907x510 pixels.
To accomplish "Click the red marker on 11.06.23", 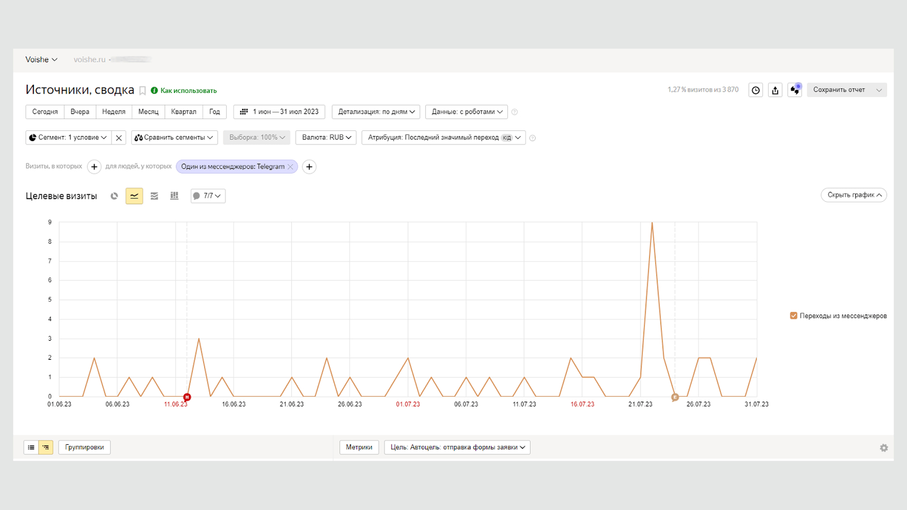I will point(187,397).
